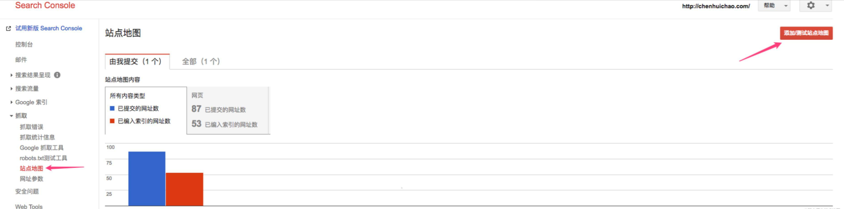Click the blue 已提交的网址数 legend swatch

112,108
